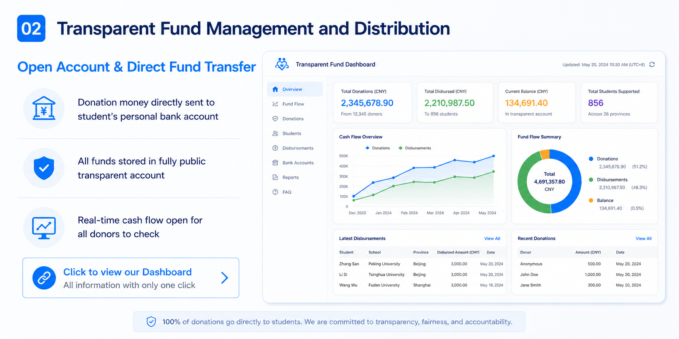This screenshot has height=339, width=679.
Task: Click the refresh icon beside the updated timestamp
Action: coord(652,65)
